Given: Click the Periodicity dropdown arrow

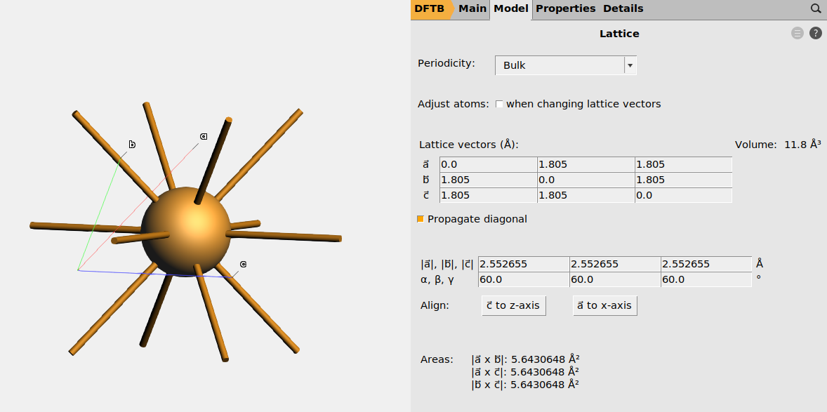Looking at the screenshot, I should point(630,65).
